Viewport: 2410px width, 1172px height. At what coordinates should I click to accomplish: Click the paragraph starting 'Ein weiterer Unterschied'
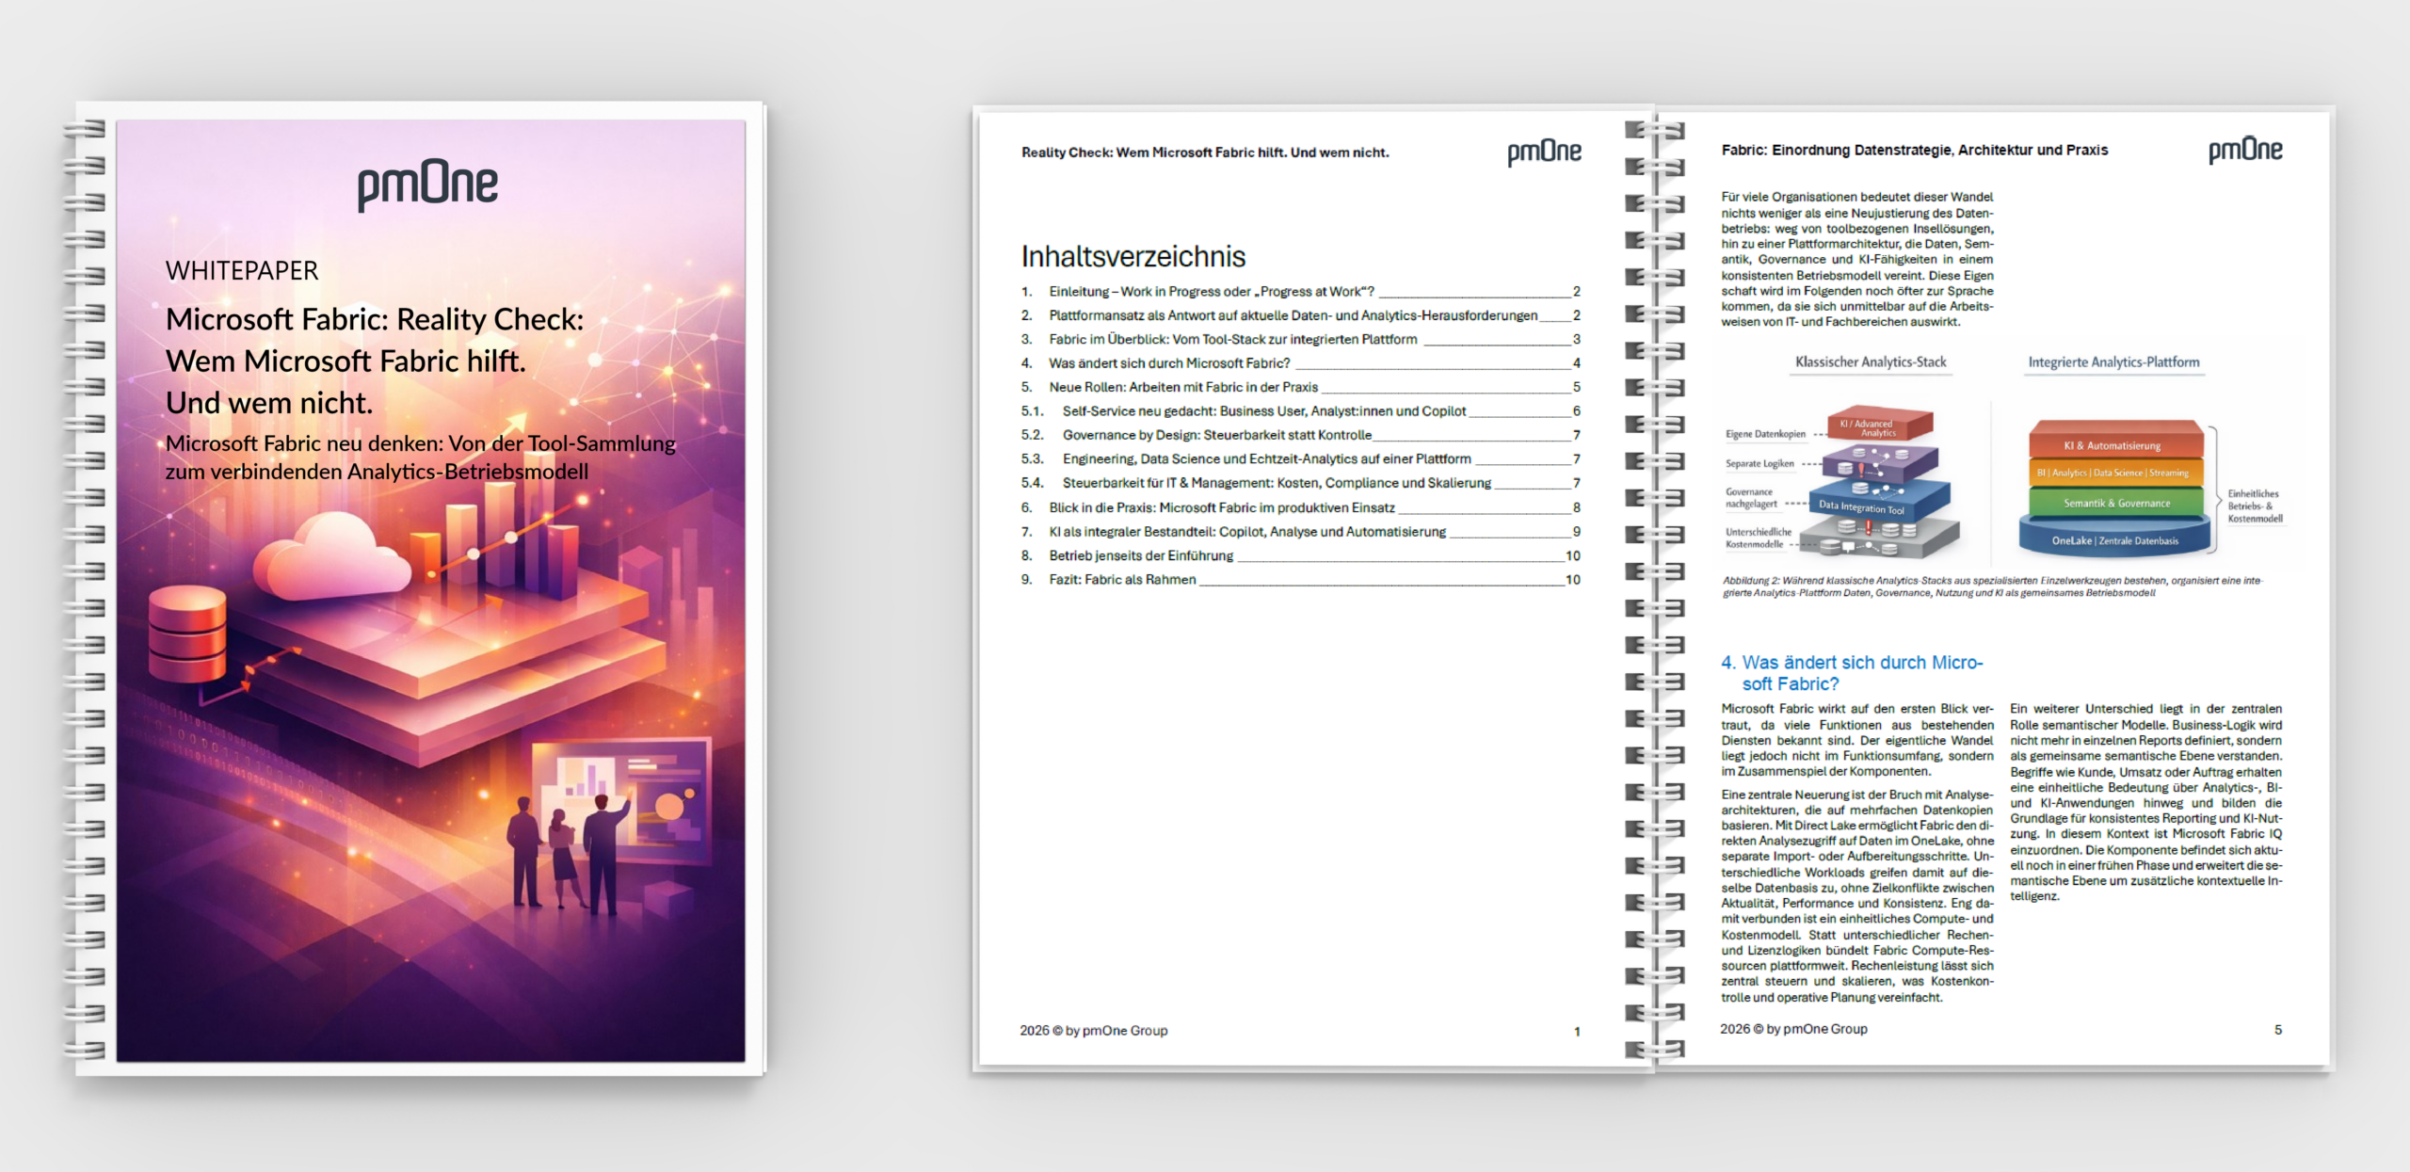[2145, 803]
